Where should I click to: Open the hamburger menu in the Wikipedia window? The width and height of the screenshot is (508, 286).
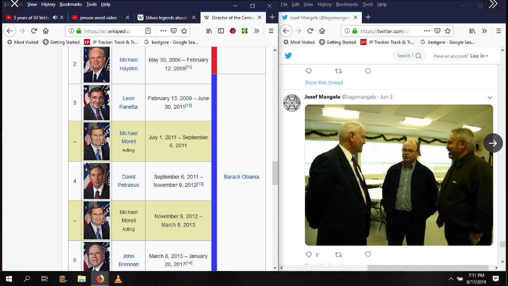tap(271, 31)
